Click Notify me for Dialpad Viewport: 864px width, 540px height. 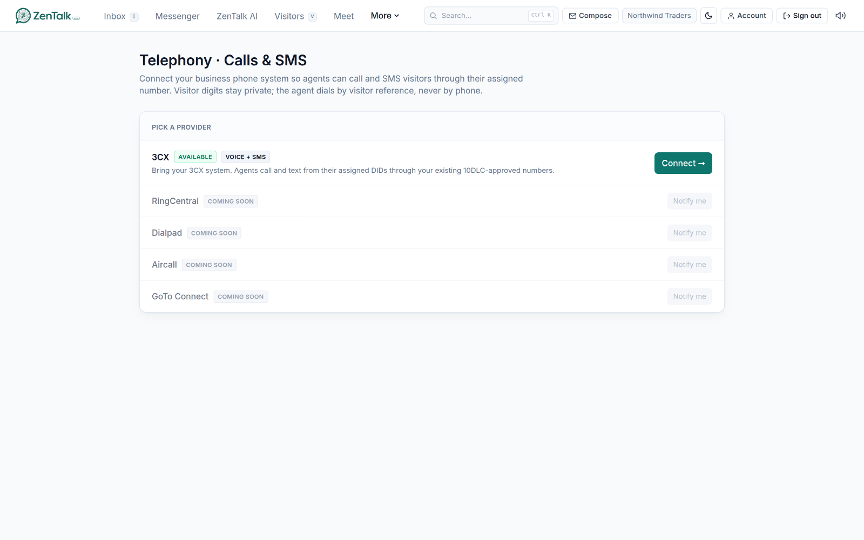690,233
